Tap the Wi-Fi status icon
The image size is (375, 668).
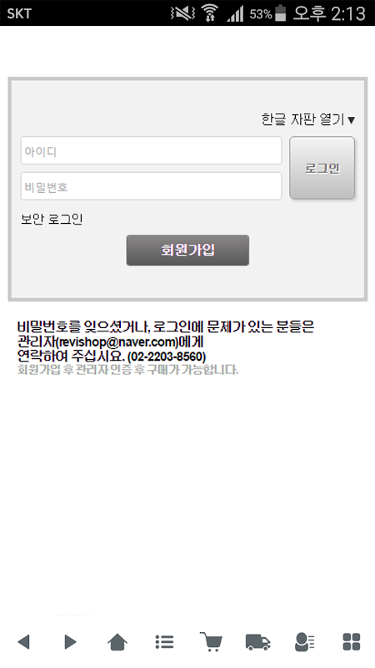(x=209, y=13)
